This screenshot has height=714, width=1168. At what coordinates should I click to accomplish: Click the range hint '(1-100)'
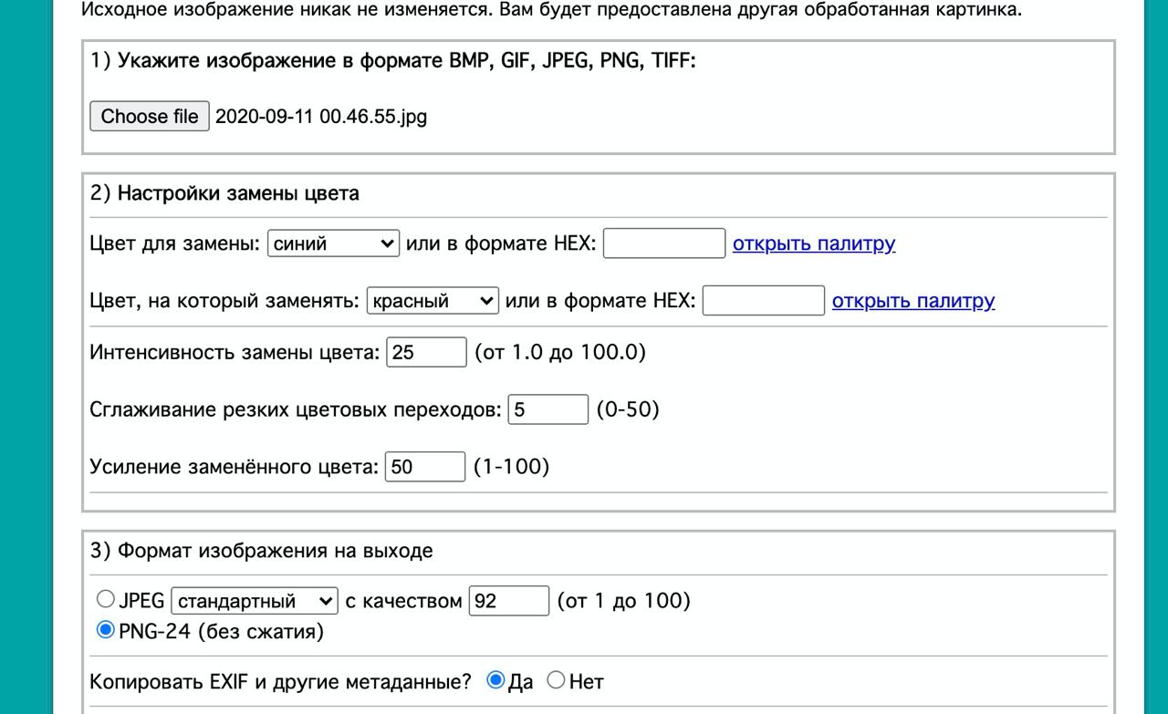click(511, 467)
